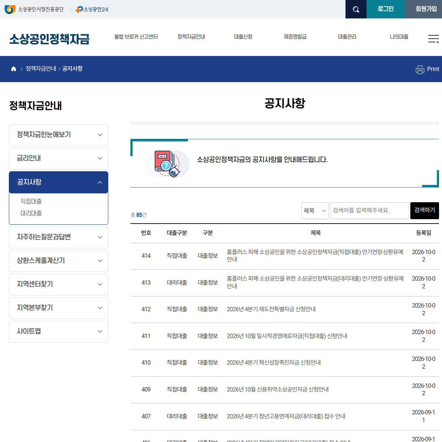This screenshot has height=442, width=442.
Task: Click the 총 85건 result count
Action: tap(138, 215)
